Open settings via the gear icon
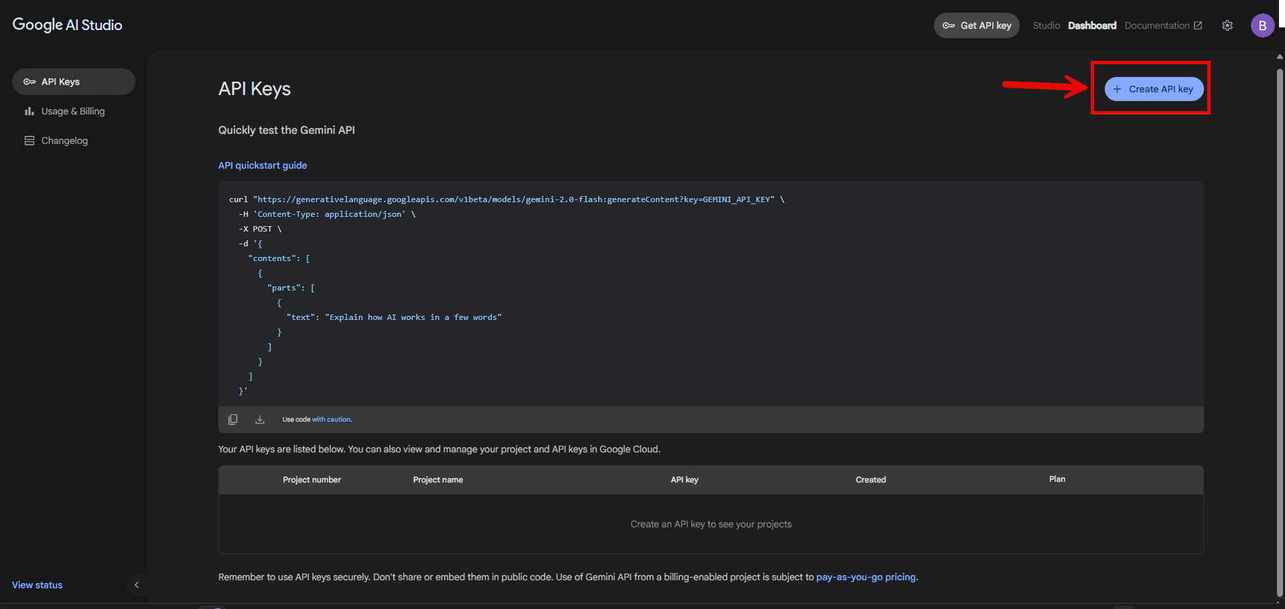 [x=1227, y=25]
